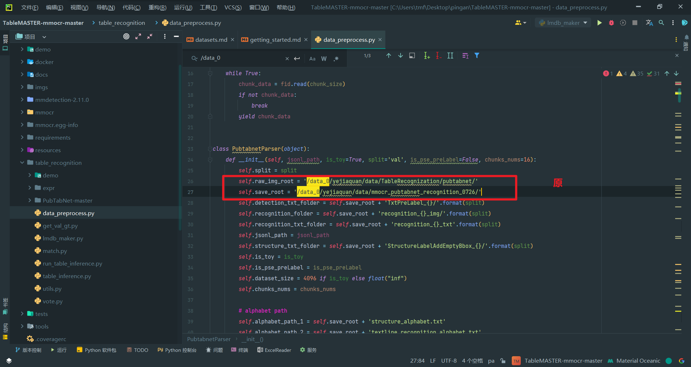Expand the docker folder
Viewport: 691px width, 367px height.
click(22, 62)
